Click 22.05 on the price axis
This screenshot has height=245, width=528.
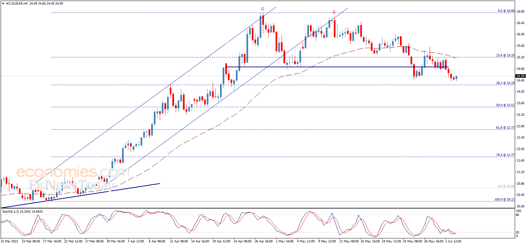point(520,149)
